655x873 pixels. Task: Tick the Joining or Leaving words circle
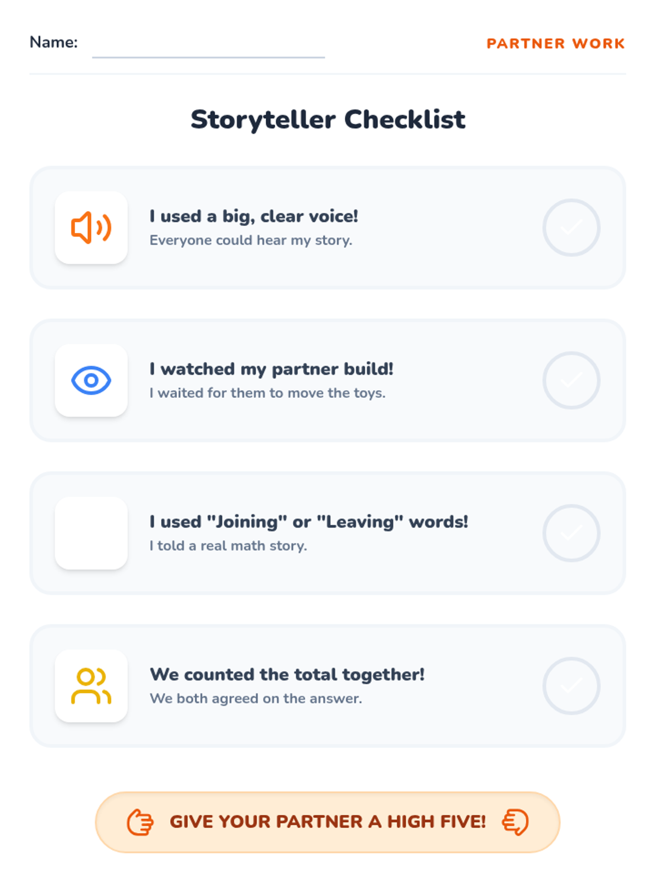[571, 533]
